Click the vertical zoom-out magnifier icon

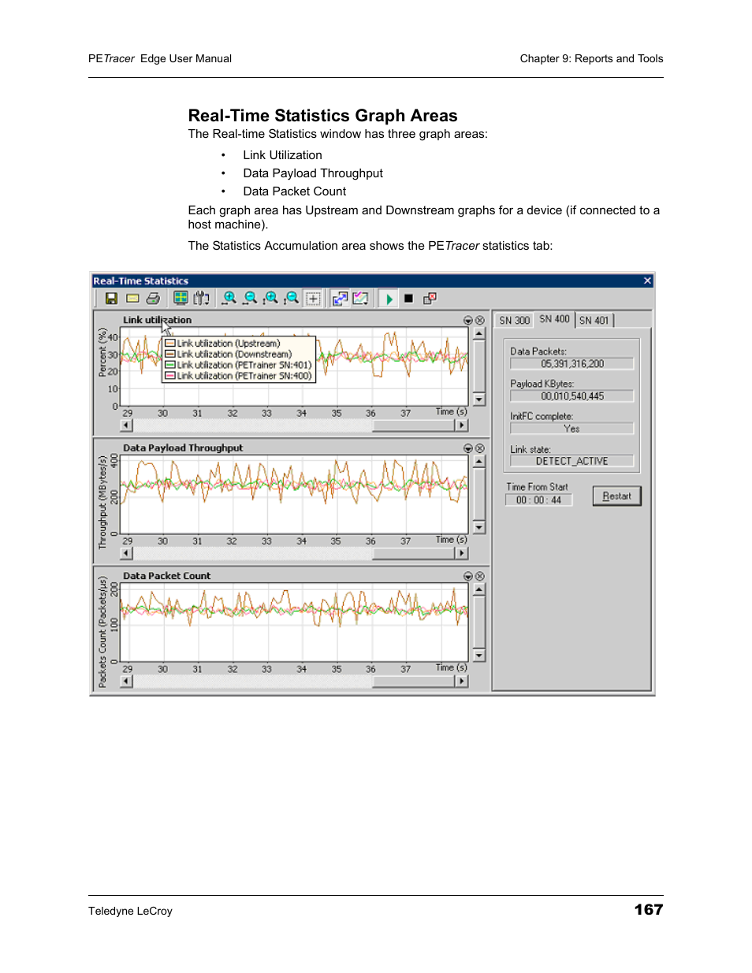(x=292, y=298)
